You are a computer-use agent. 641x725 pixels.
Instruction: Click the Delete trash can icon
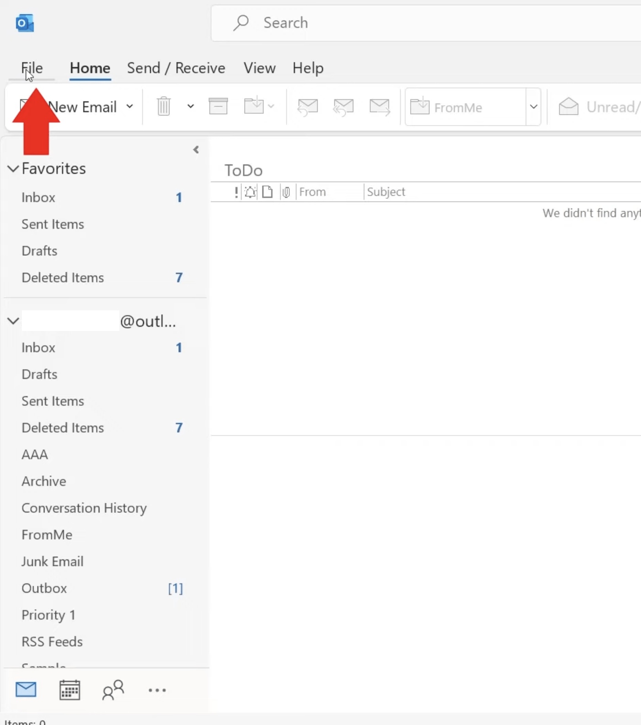pyautogui.click(x=164, y=107)
